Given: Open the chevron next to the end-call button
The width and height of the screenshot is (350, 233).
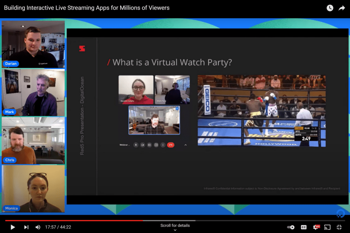Looking at the screenshot, I should pyautogui.click(x=186, y=145).
